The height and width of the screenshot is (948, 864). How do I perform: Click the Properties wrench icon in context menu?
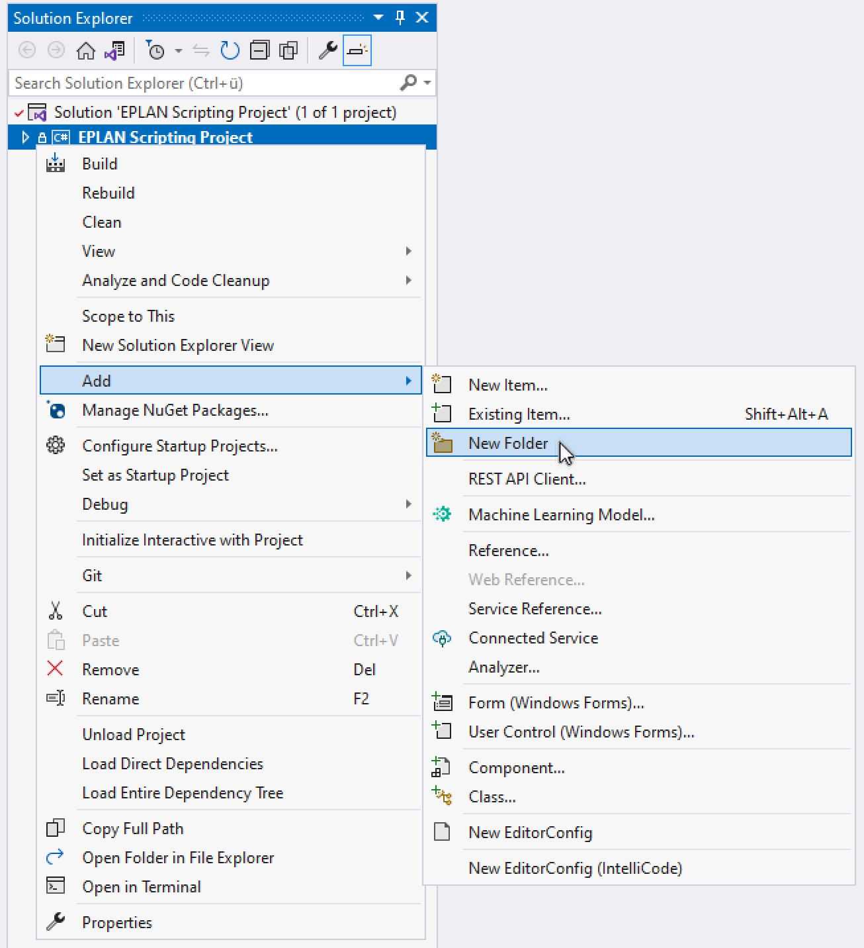pos(56,922)
